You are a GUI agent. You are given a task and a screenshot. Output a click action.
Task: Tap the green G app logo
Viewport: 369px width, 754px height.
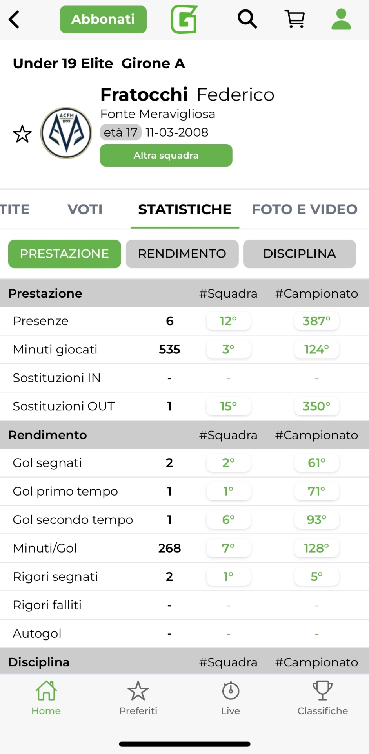point(184,19)
